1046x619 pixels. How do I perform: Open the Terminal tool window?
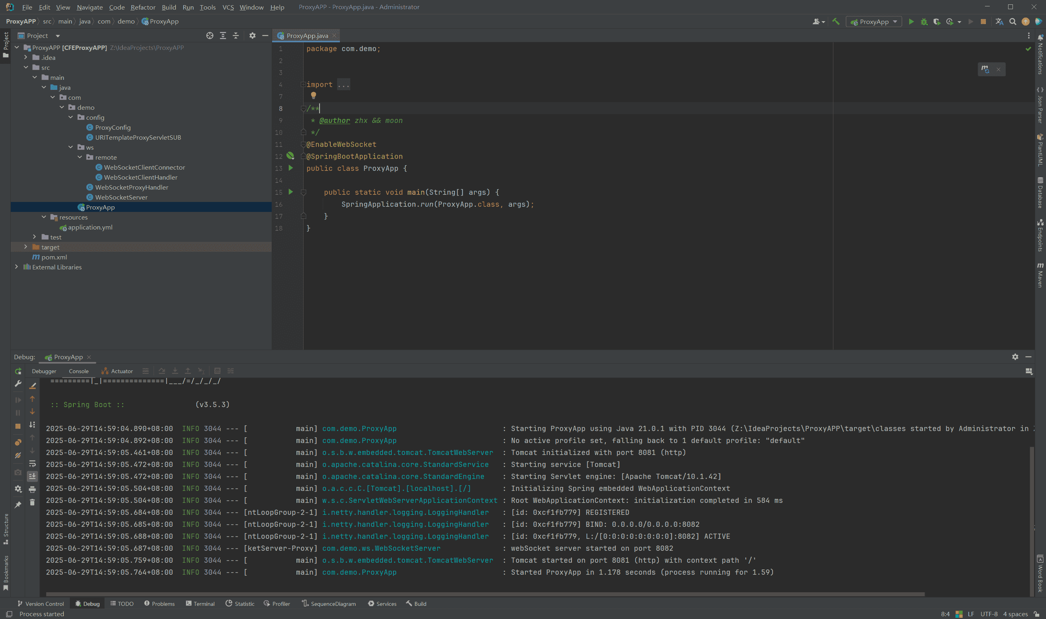pyautogui.click(x=200, y=603)
